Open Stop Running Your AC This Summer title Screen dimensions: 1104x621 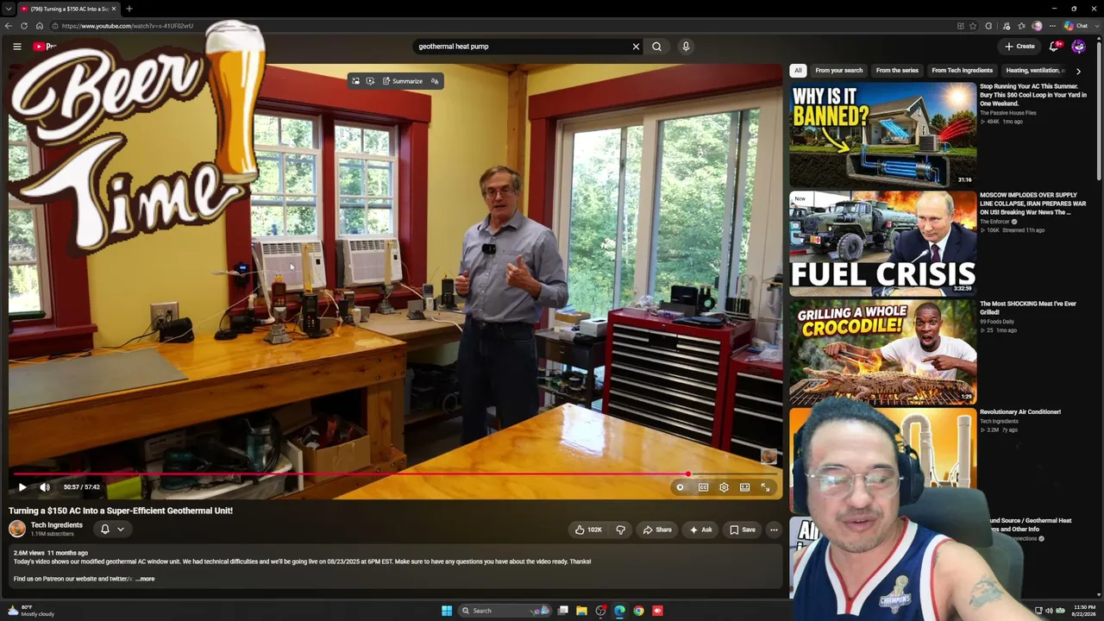(1033, 95)
